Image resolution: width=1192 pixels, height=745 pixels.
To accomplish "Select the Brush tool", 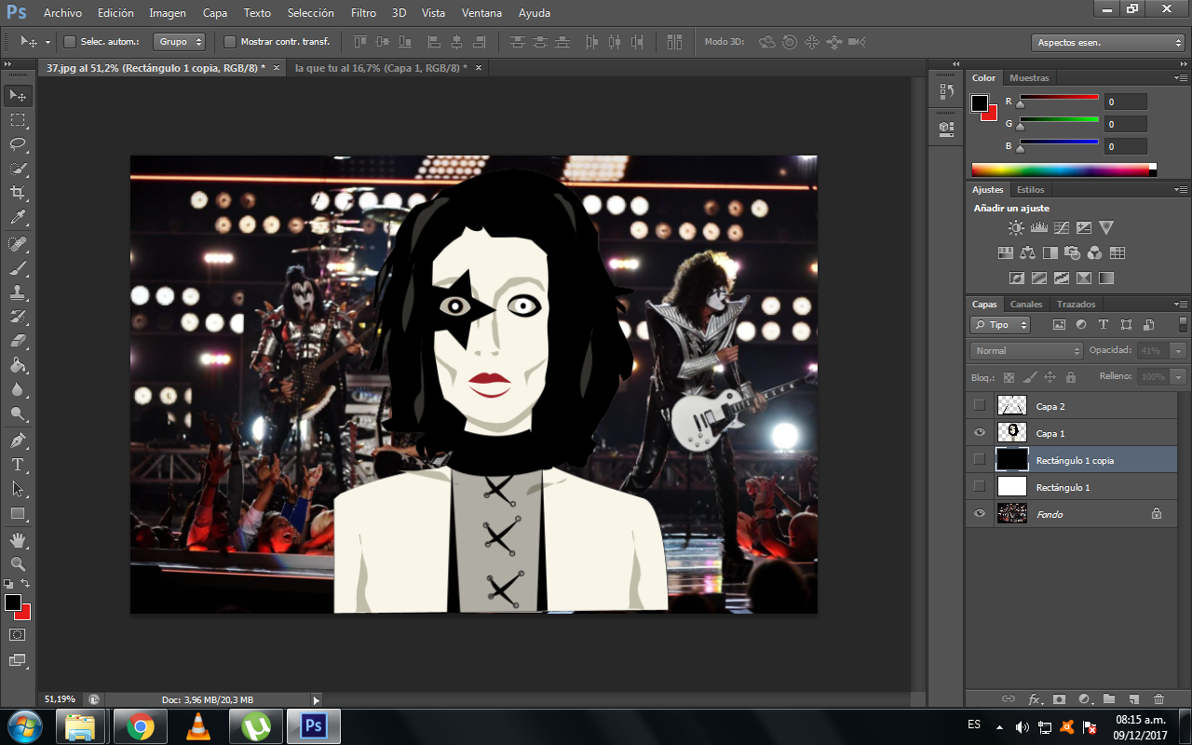I will [x=18, y=268].
